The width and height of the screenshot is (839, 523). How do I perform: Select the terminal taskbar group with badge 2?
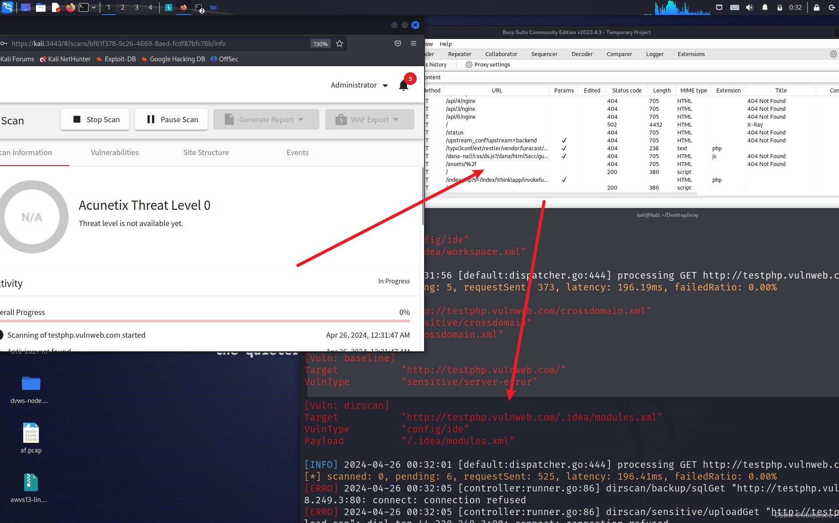point(199,8)
